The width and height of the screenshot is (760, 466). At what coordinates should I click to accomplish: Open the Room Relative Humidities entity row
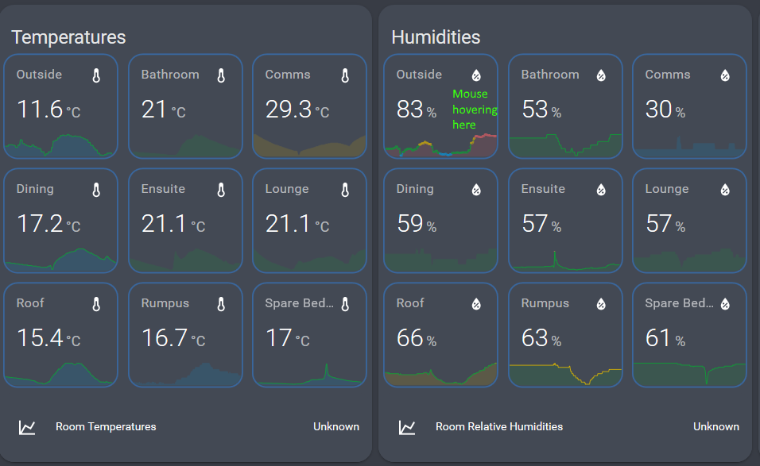568,427
